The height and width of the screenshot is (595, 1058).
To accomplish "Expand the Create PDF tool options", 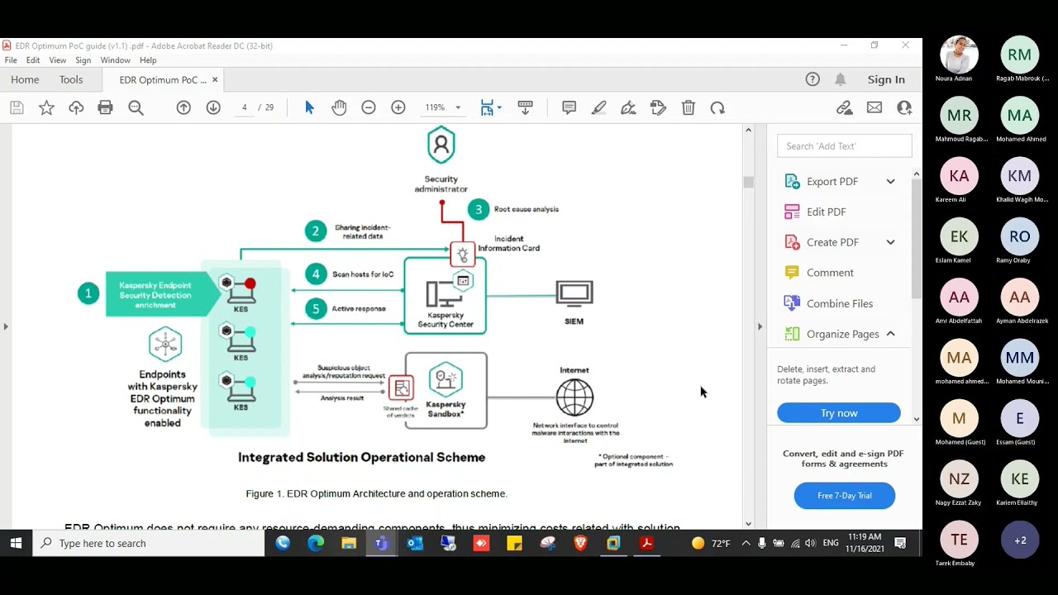I will click(890, 242).
